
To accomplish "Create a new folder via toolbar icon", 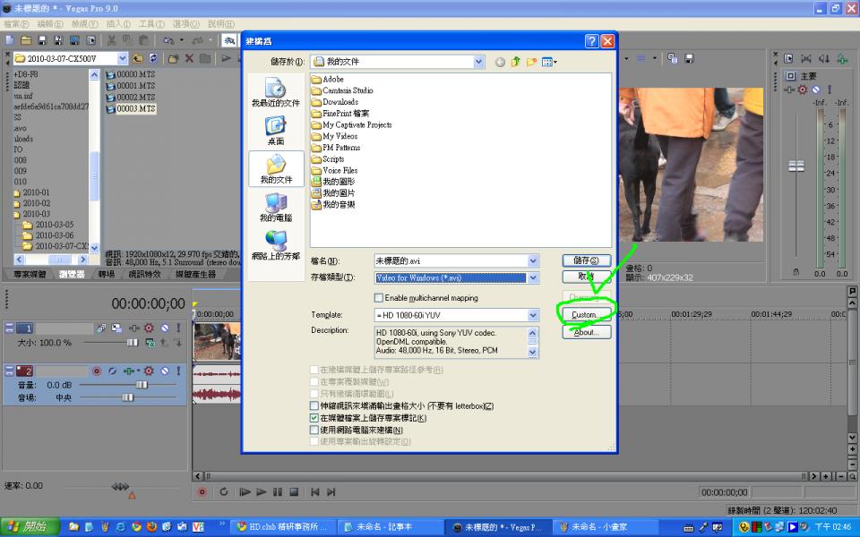I will tap(531, 62).
